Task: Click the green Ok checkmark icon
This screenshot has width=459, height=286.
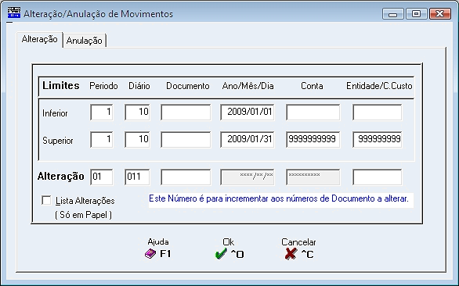Action: click(x=221, y=254)
